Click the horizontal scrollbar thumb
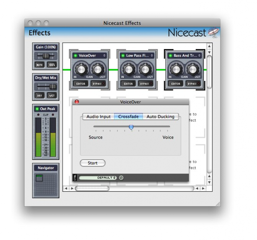 pyautogui.click(x=92, y=188)
